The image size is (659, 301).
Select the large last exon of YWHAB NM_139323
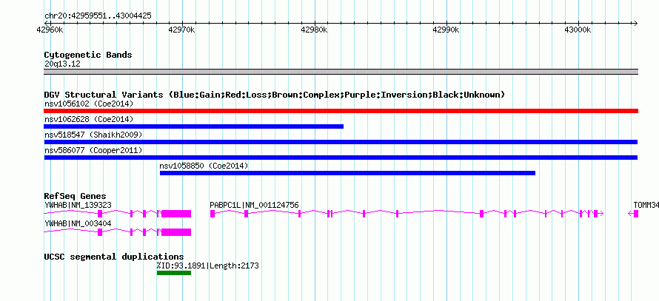click(x=176, y=214)
